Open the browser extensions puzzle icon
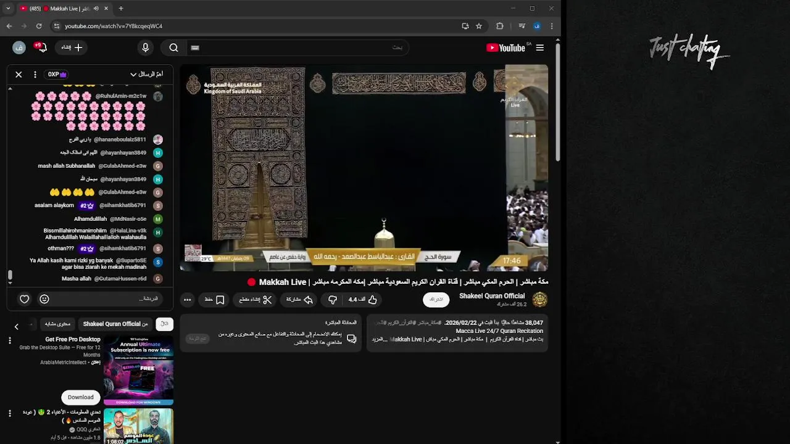 point(500,26)
